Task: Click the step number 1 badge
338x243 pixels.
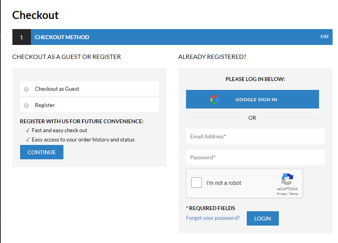Action: click(x=22, y=37)
